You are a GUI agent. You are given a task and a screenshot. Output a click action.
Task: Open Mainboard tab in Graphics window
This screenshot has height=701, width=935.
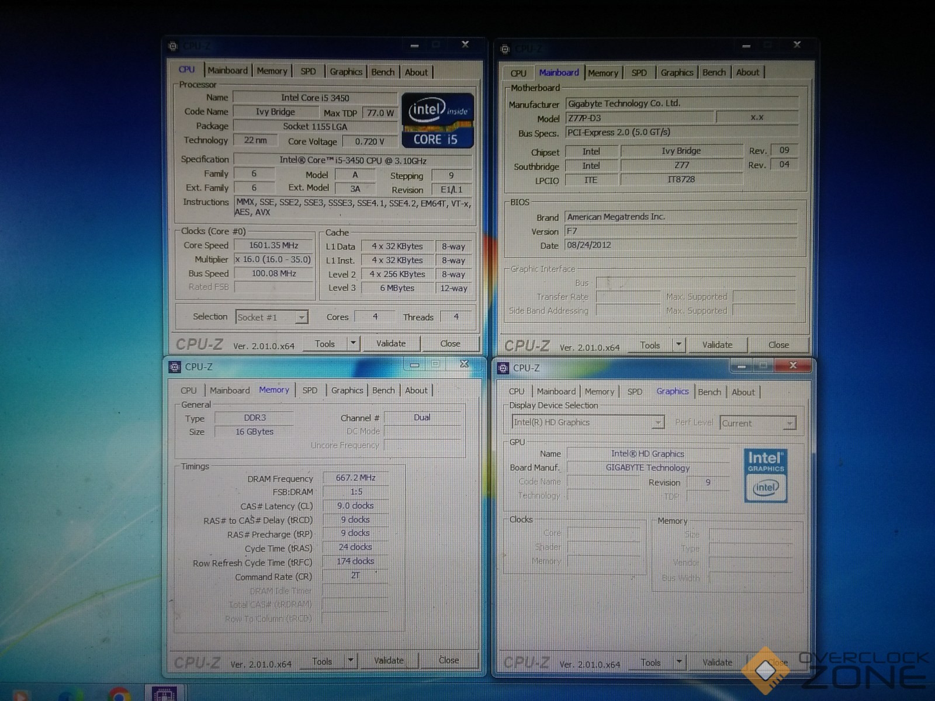tap(556, 391)
